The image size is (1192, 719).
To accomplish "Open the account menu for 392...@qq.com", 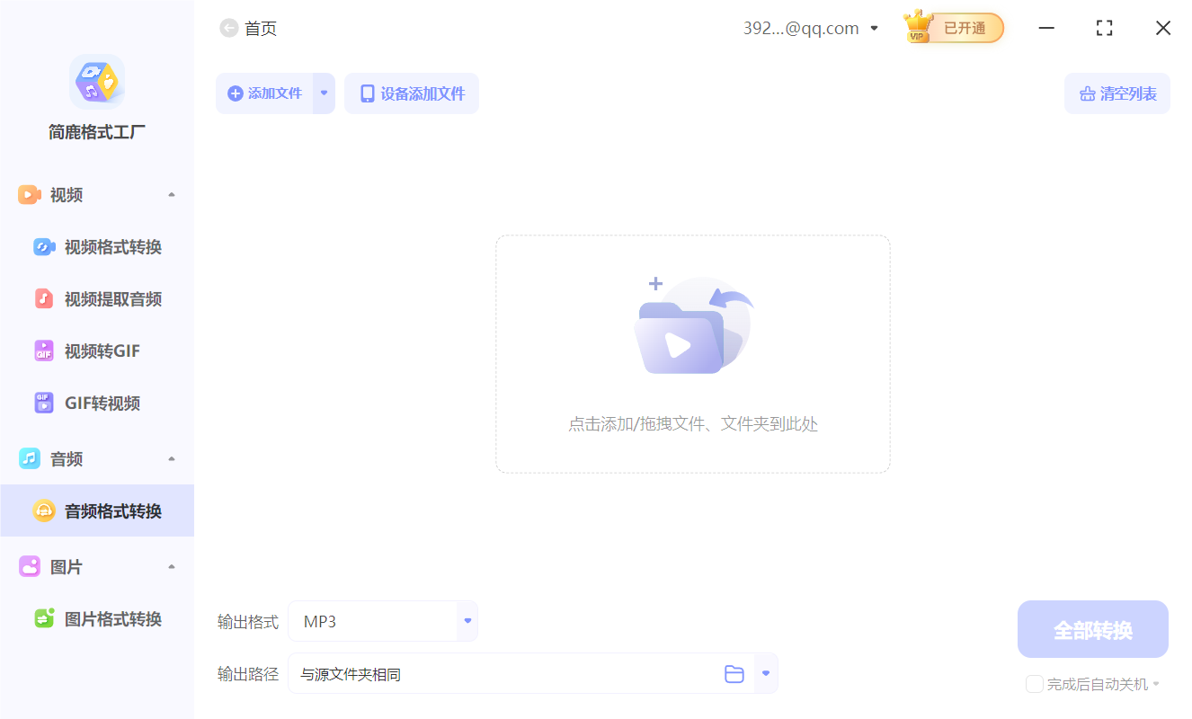I will point(873,28).
